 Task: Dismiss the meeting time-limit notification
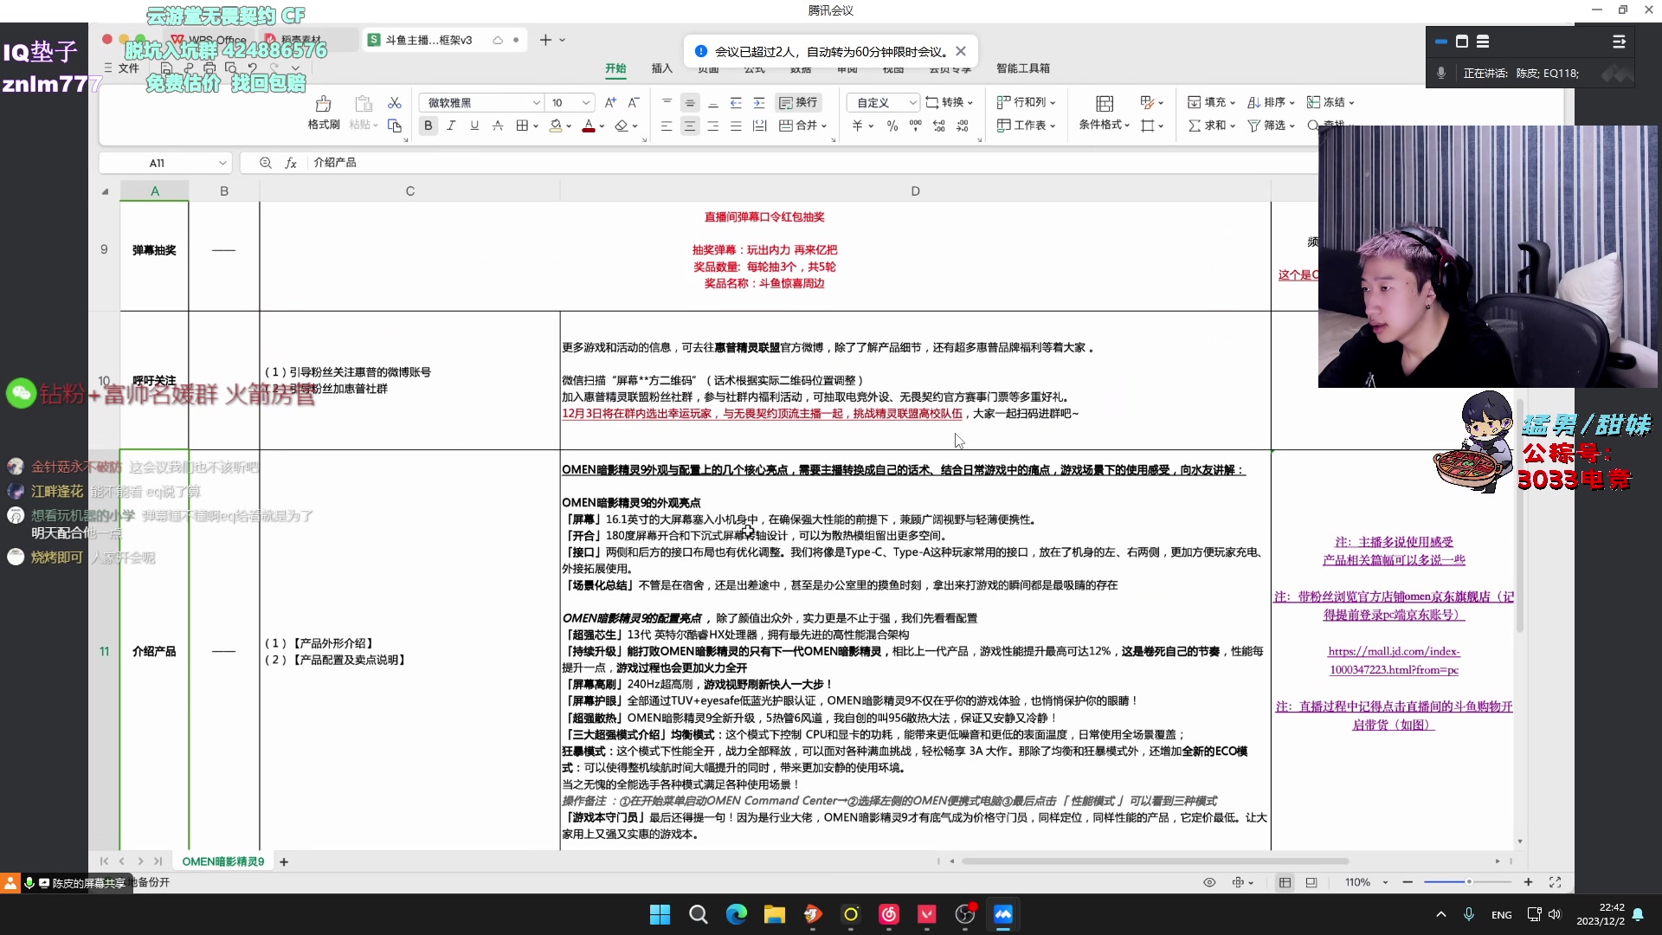click(x=961, y=51)
